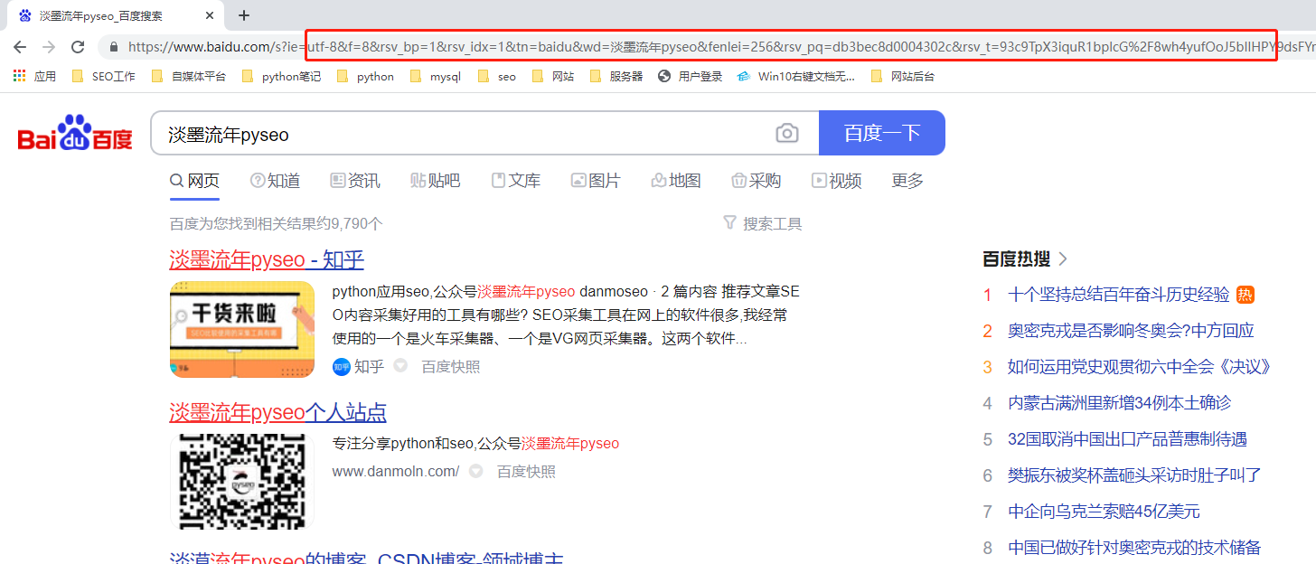The image size is (1316, 564).
Task: Open result 淡墨流年pyseo个人站点
Action: click(x=277, y=413)
